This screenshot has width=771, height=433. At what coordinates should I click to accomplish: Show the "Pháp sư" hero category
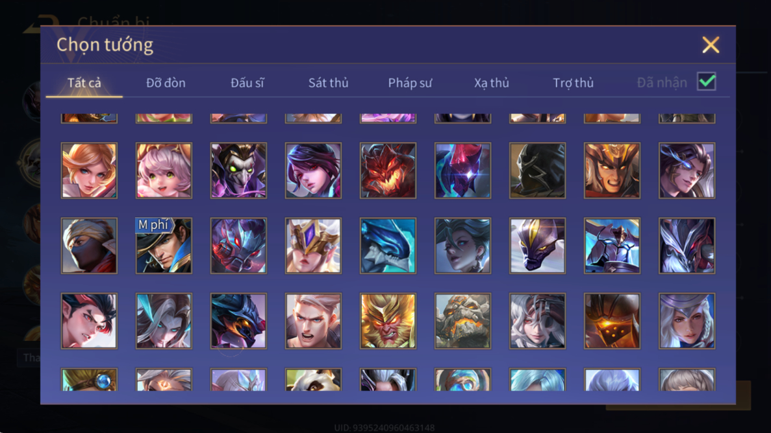(x=410, y=82)
